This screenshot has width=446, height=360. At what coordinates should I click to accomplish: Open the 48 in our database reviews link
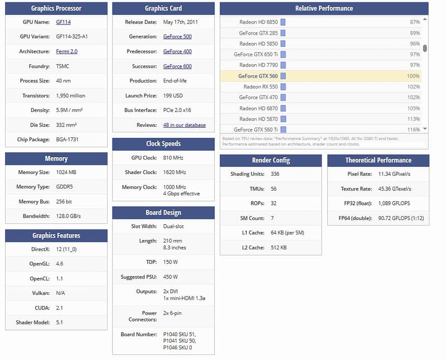185,125
